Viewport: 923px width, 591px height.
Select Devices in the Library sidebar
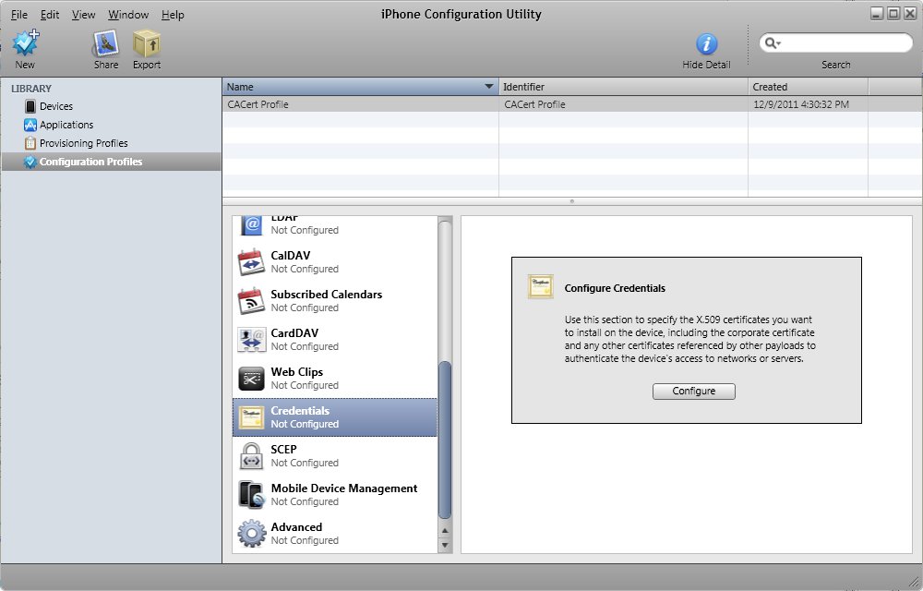pyautogui.click(x=55, y=106)
